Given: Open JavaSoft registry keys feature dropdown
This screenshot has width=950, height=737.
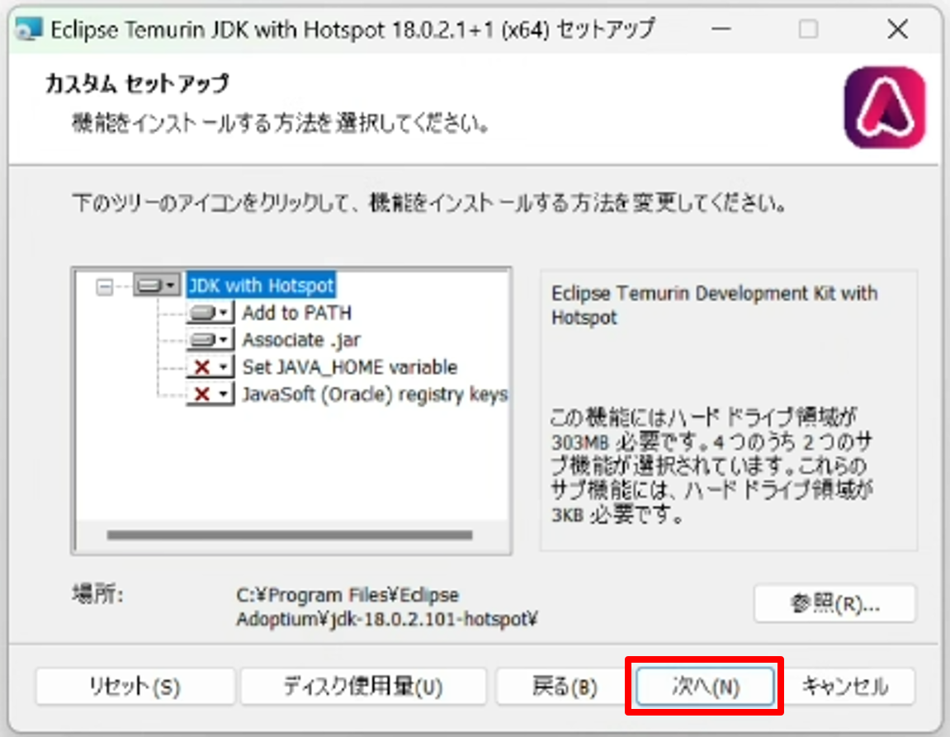Looking at the screenshot, I should (210, 394).
